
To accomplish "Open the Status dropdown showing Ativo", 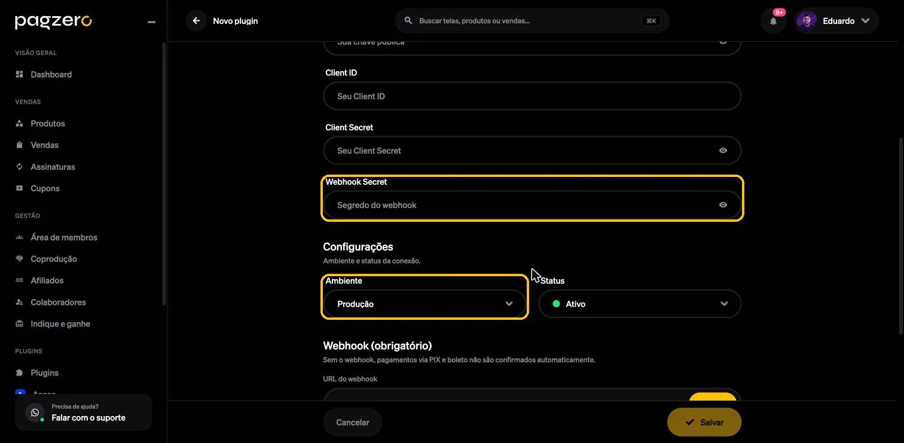I will (x=640, y=304).
